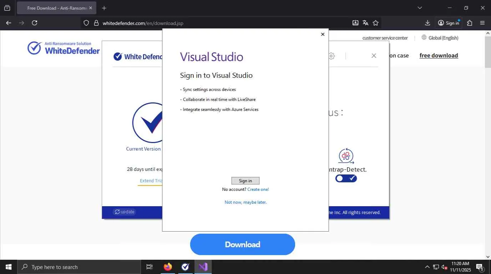Expand the list all tabs dropdown
The height and width of the screenshot is (274, 491).
(420, 8)
